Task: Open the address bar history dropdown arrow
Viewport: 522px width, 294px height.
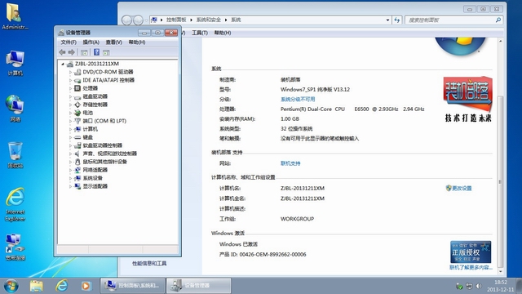Action: pos(388,20)
